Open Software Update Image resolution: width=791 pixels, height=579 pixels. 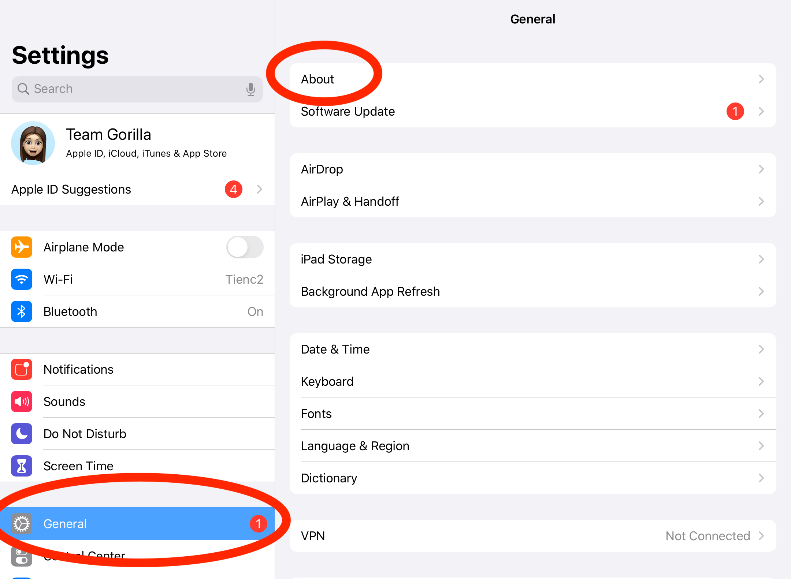tap(533, 111)
